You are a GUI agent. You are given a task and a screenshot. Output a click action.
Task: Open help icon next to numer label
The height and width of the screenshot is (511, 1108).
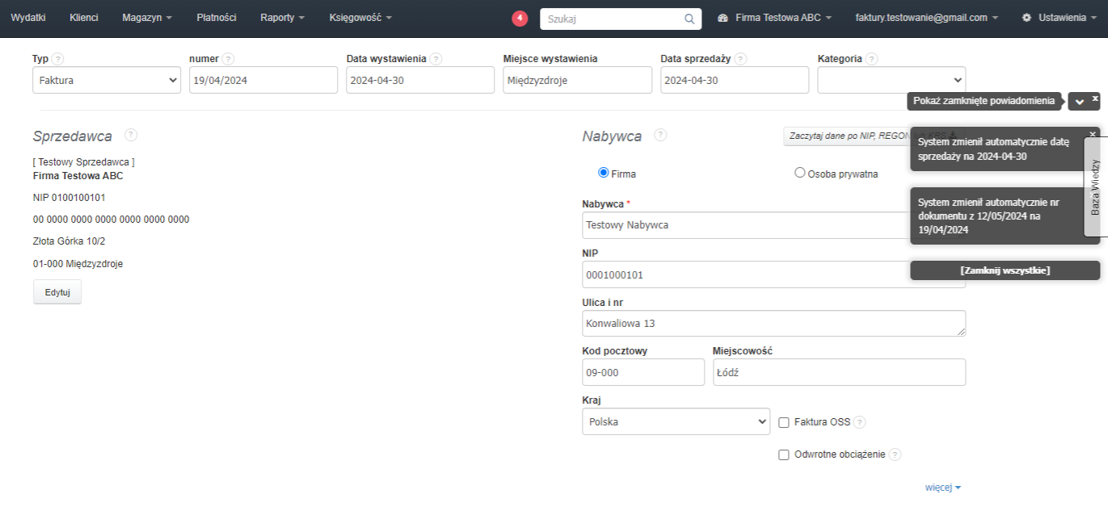[229, 59]
